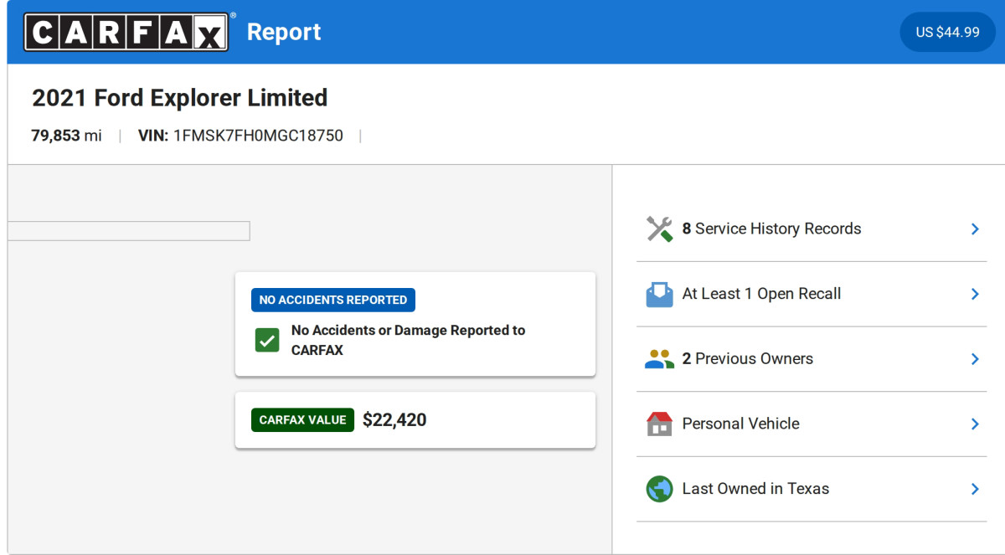Expand the Open Recall row chevron
This screenshot has width=1005, height=555.
(x=975, y=294)
